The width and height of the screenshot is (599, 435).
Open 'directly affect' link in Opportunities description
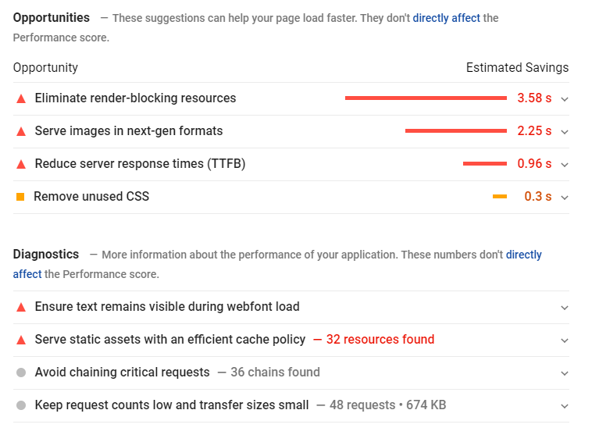click(446, 18)
